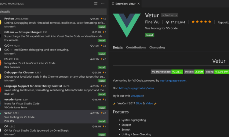Open the vue-language-server link

click(173, 80)
